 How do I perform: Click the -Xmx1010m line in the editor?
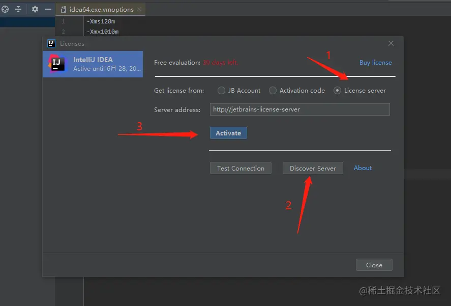click(x=102, y=32)
